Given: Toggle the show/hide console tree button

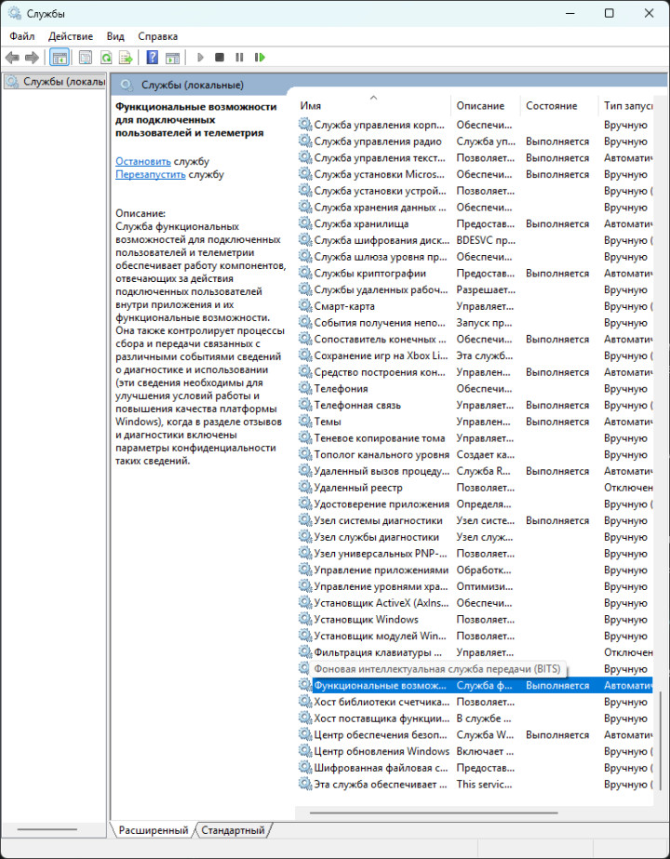Looking at the screenshot, I should [60, 58].
